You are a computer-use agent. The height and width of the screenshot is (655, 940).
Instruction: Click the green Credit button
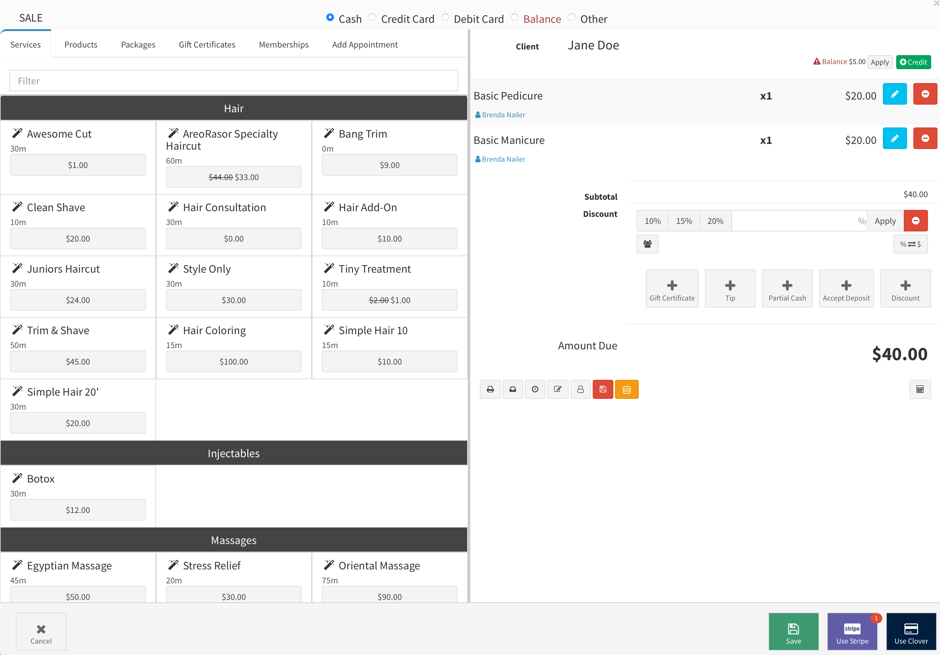coord(913,62)
